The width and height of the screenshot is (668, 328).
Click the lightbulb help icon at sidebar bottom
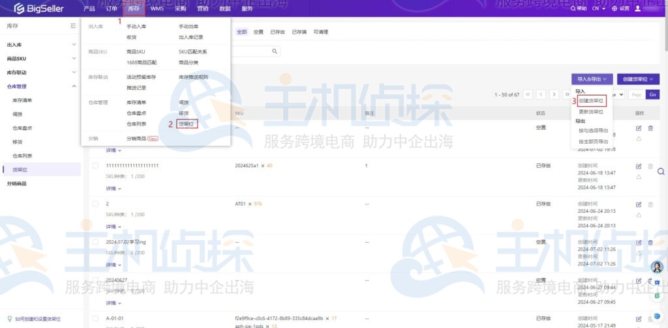point(10,319)
